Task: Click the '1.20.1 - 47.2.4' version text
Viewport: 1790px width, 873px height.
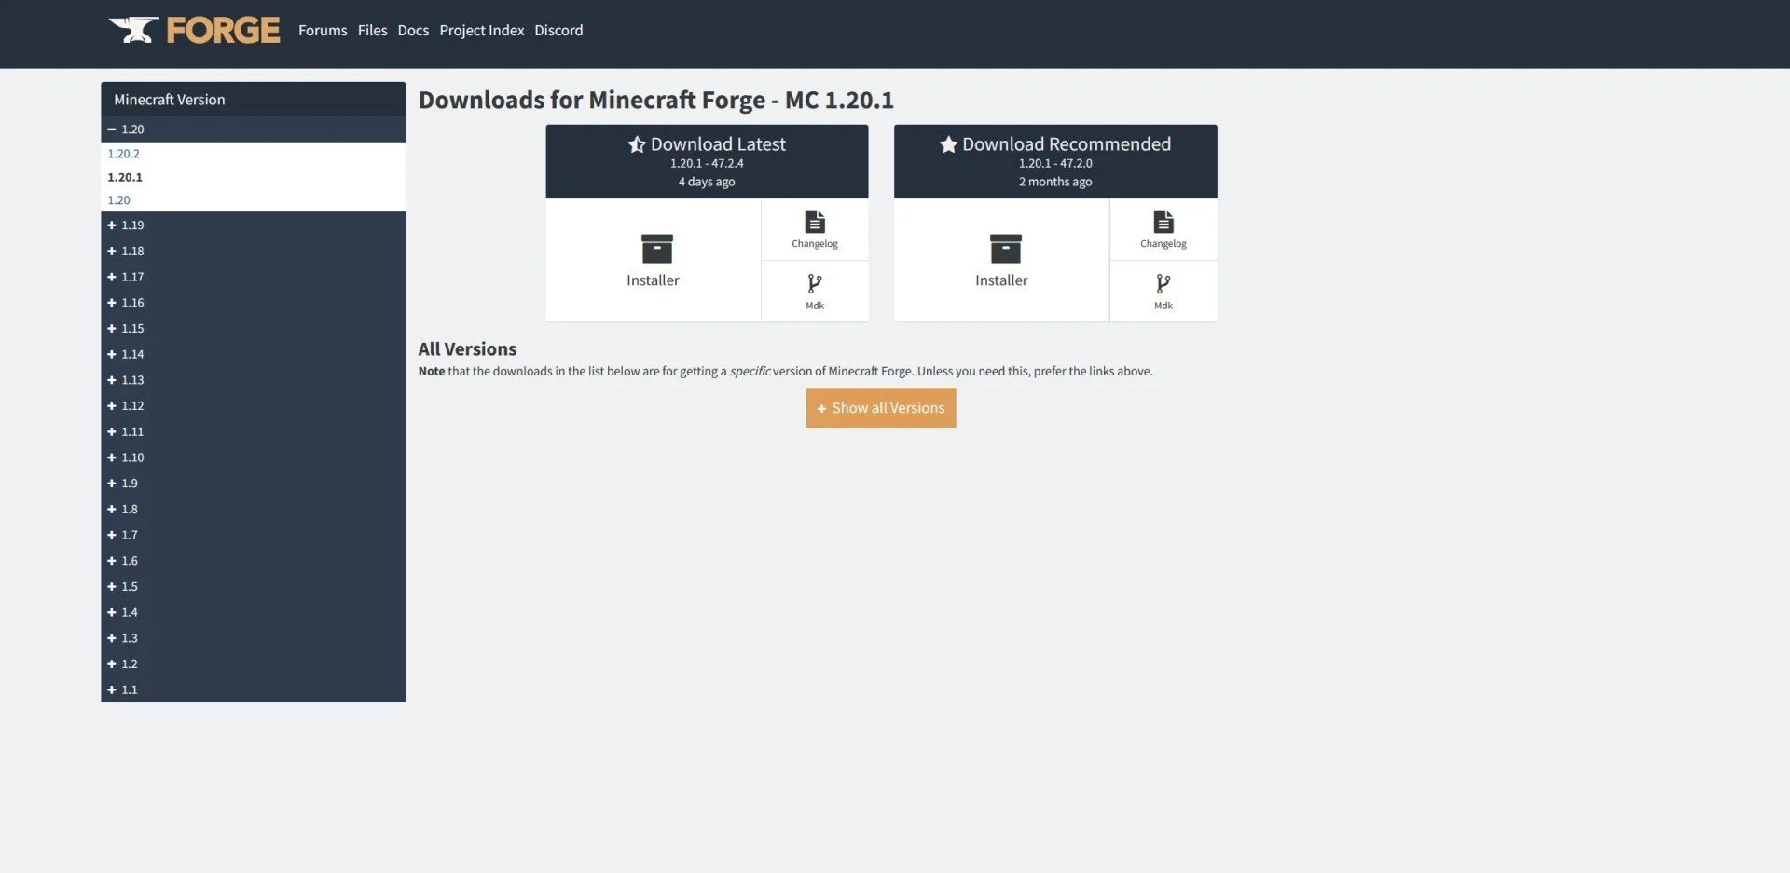Action: 707,163
